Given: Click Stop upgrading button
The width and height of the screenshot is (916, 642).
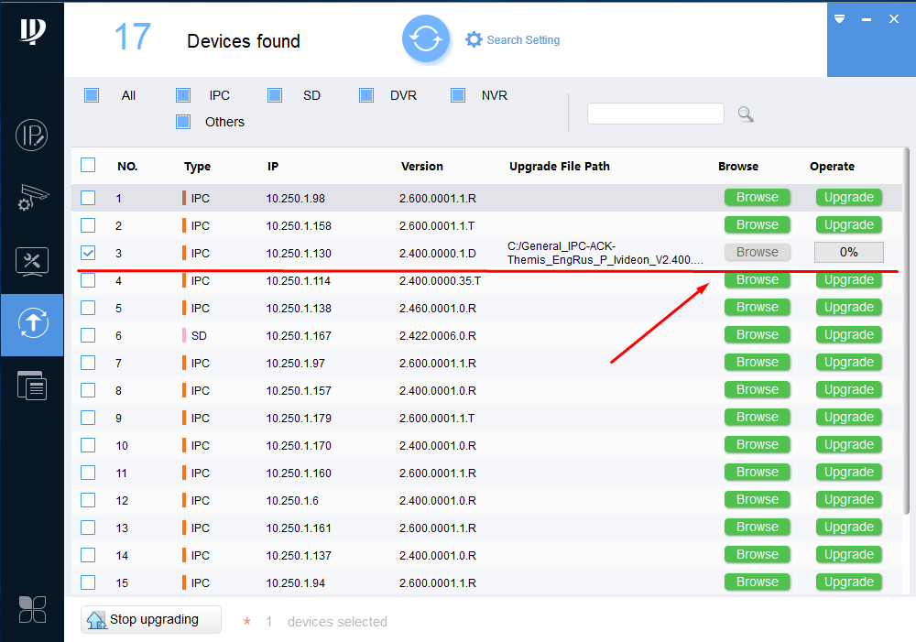Looking at the screenshot, I should [151, 619].
